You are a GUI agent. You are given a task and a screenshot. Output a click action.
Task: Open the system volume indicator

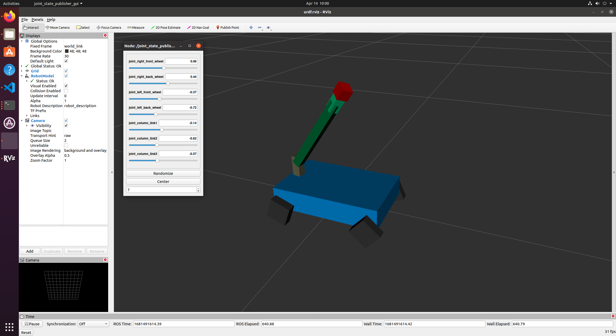point(597,3)
